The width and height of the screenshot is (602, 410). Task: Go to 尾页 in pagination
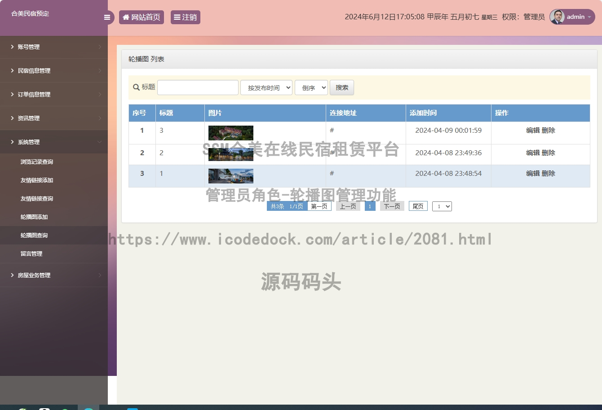coord(418,206)
